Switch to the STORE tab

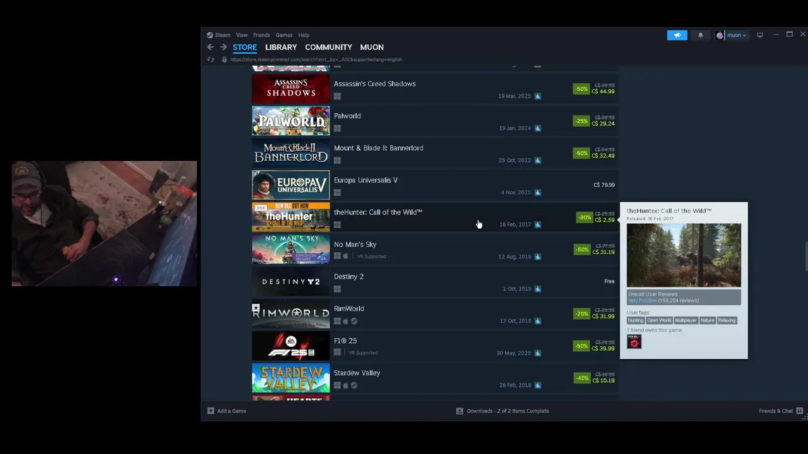245,47
